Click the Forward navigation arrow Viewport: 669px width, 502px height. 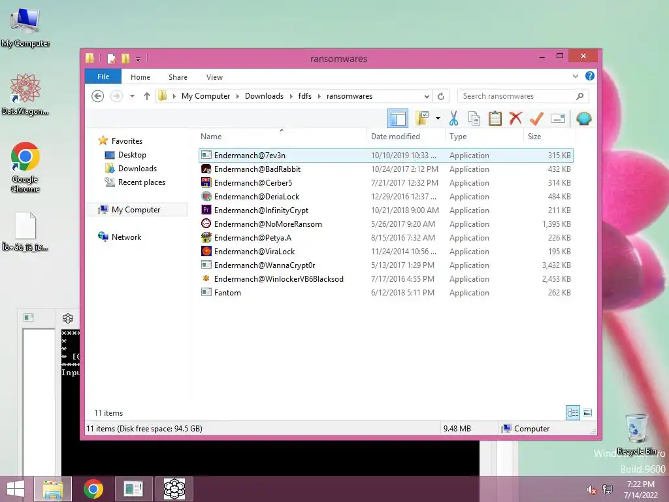116,96
